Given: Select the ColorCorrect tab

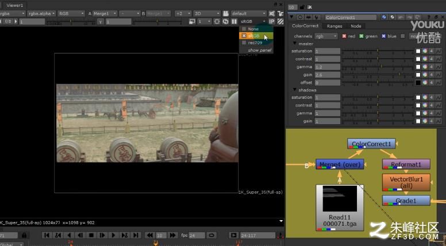Looking at the screenshot, I should point(305,26).
